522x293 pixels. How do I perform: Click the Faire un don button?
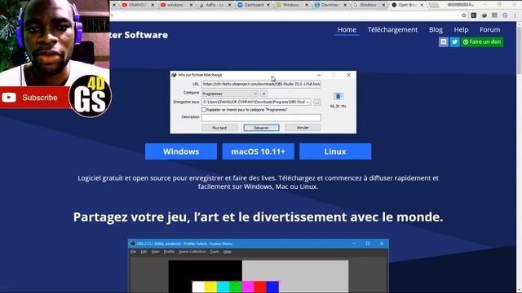click(x=482, y=42)
